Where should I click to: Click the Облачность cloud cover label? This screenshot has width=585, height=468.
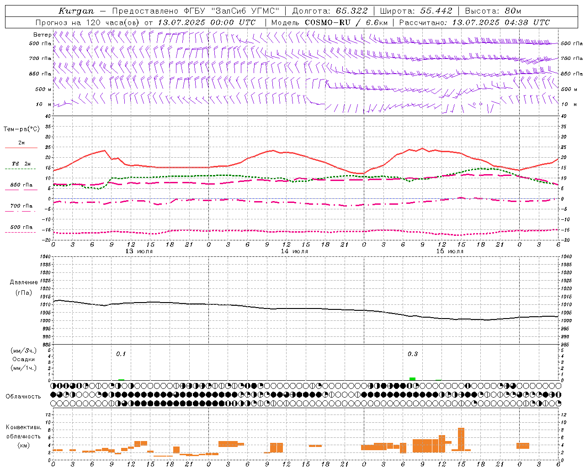pos(23,396)
